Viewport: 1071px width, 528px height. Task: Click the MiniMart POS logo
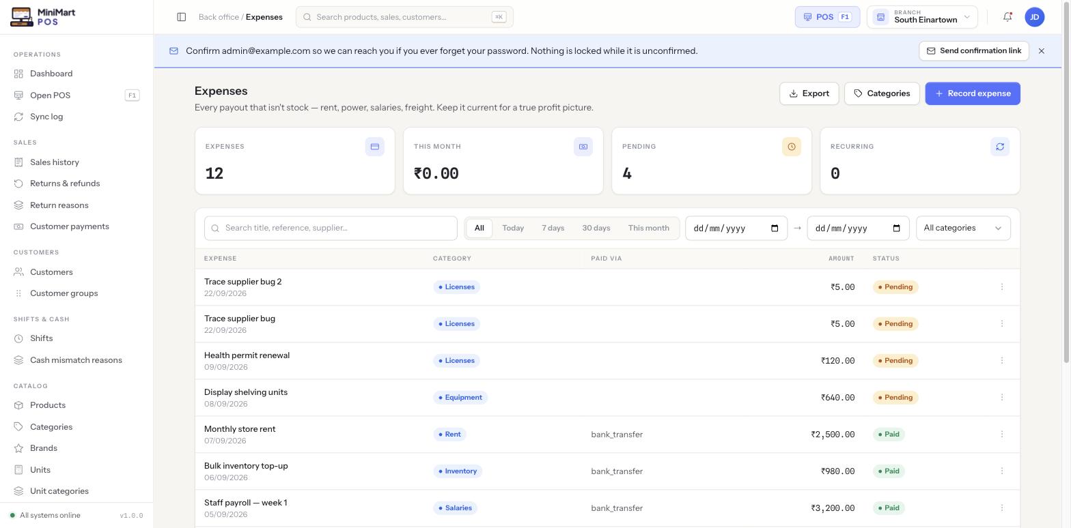click(43, 17)
